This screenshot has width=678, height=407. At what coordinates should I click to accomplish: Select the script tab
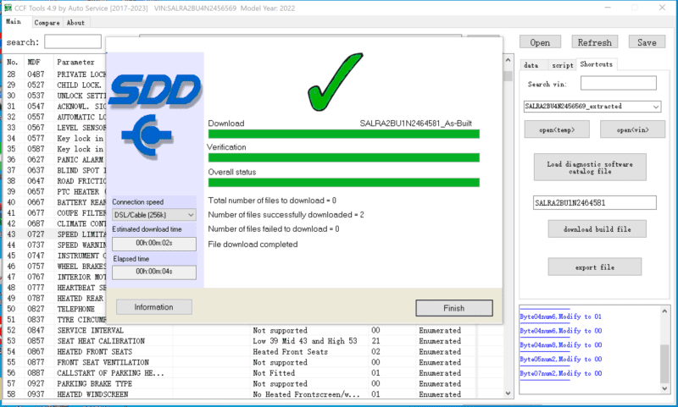[x=562, y=64]
